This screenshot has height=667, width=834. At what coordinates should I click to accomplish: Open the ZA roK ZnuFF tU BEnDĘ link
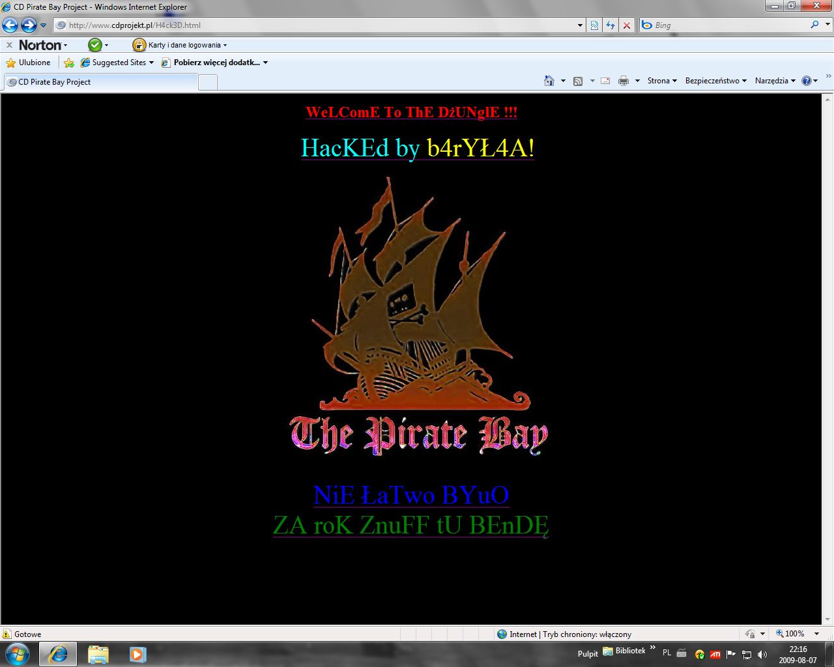pos(411,525)
